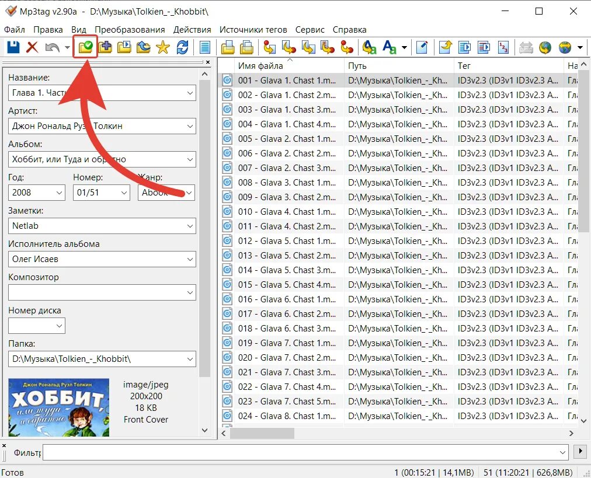The image size is (591, 478).
Task: Select file 018 - Glava 6. Chast 3
Action: click(287, 329)
